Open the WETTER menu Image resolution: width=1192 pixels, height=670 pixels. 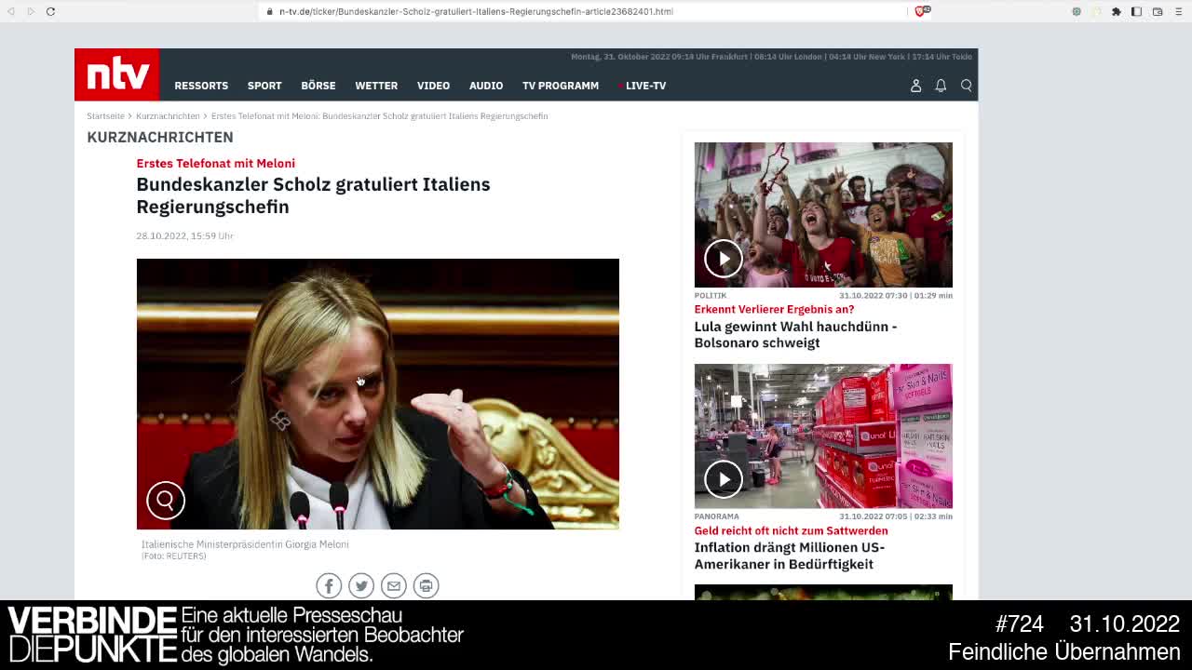click(376, 86)
